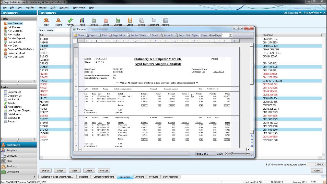The image size is (327, 184).
Task: Click Export in the Preview toolbar
Action: point(91,35)
